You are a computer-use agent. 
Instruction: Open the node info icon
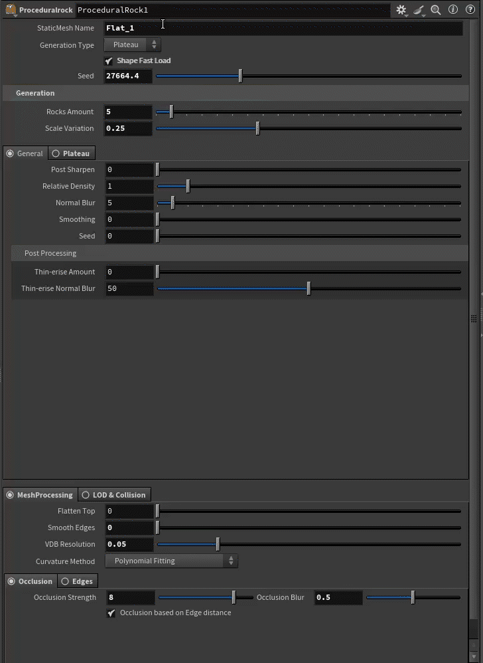[x=453, y=9]
